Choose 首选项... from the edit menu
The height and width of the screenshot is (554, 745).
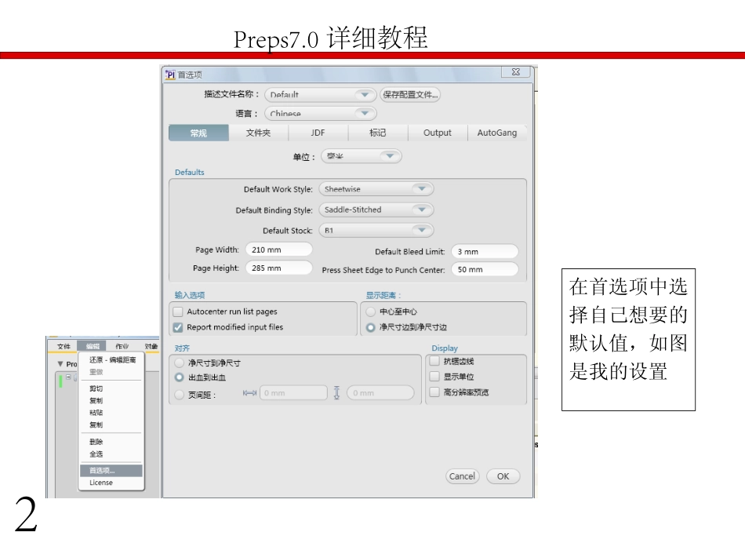111,471
